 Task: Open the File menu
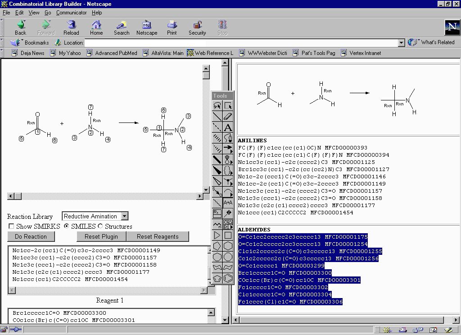tap(6, 13)
